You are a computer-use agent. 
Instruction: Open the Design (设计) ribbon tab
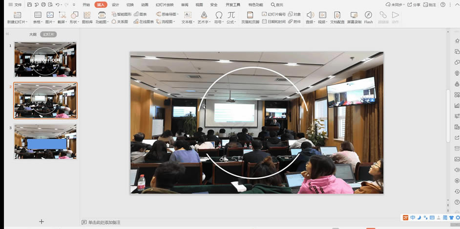tap(115, 4)
